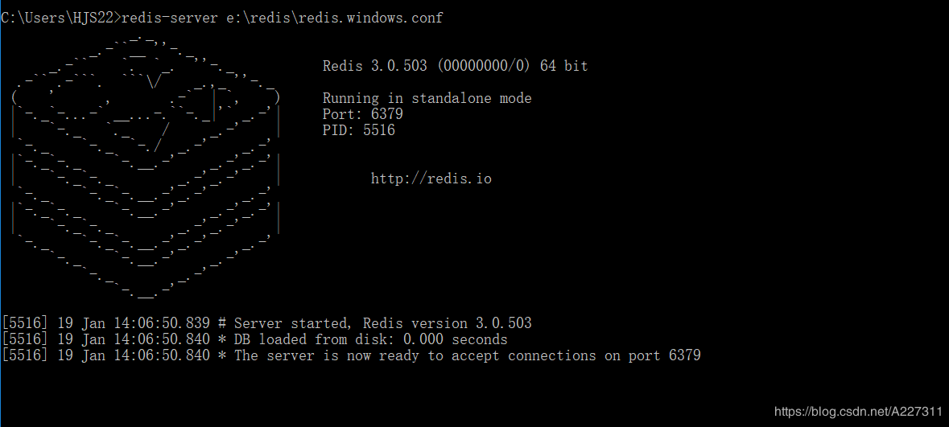The width and height of the screenshot is (949, 427).
Task: Click the Redis 3.0.503 version header text
Action: 375,66
